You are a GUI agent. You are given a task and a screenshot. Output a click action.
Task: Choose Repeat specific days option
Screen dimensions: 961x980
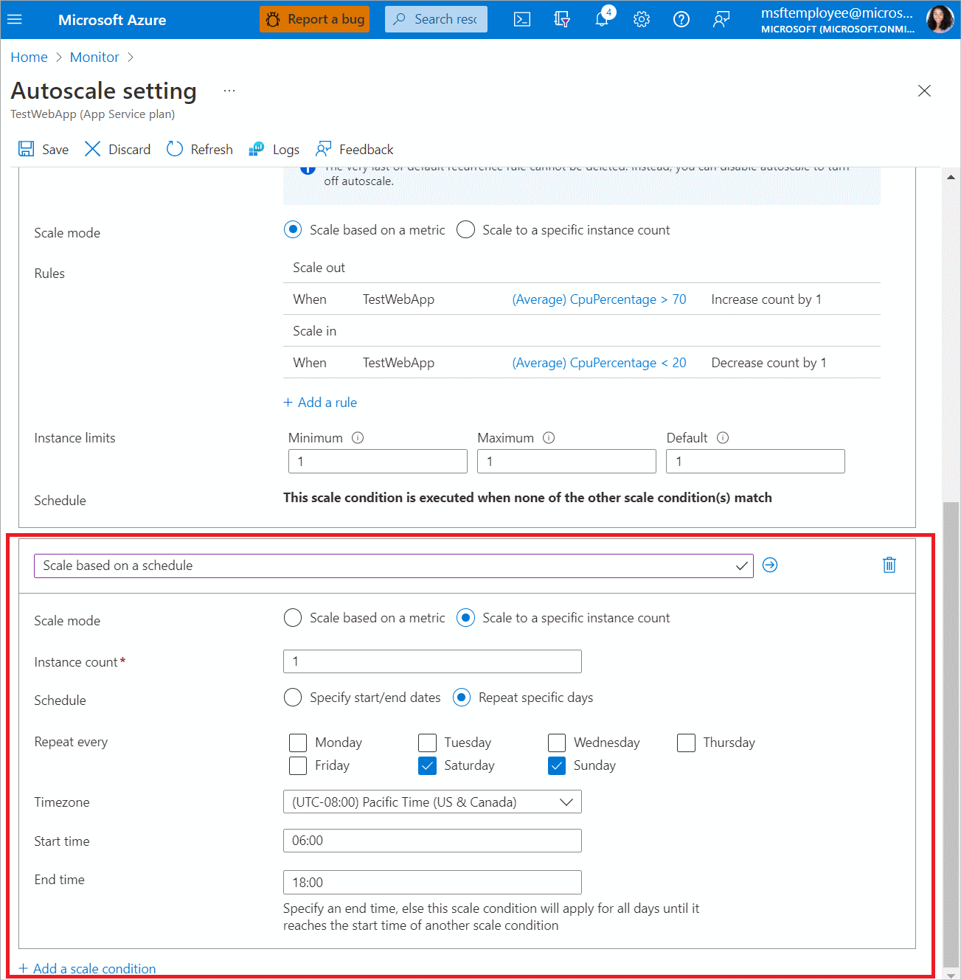pyautogui.click(x=462, y=698)
